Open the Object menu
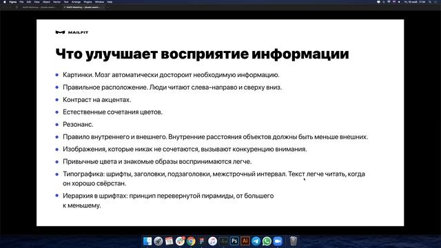The height and width of the screenshot is (248, 441). tap(46, 2)
